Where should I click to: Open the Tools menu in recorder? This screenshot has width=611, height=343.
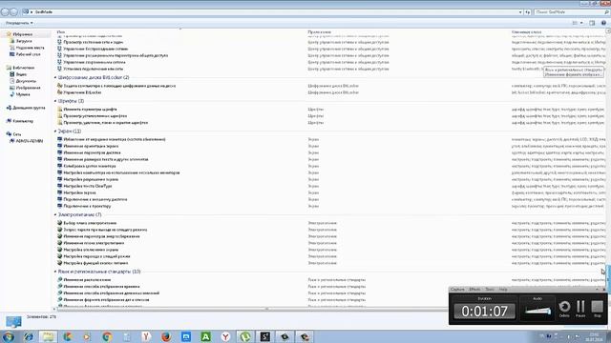tap(490, 290)
